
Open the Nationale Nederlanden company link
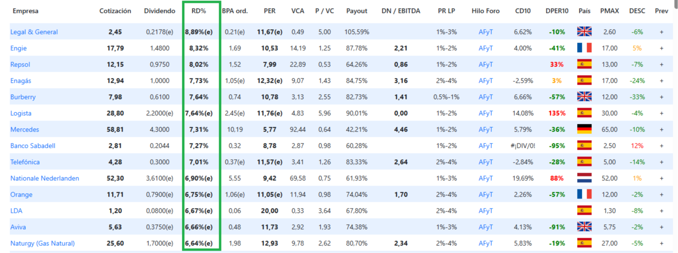tap(45, 178)
